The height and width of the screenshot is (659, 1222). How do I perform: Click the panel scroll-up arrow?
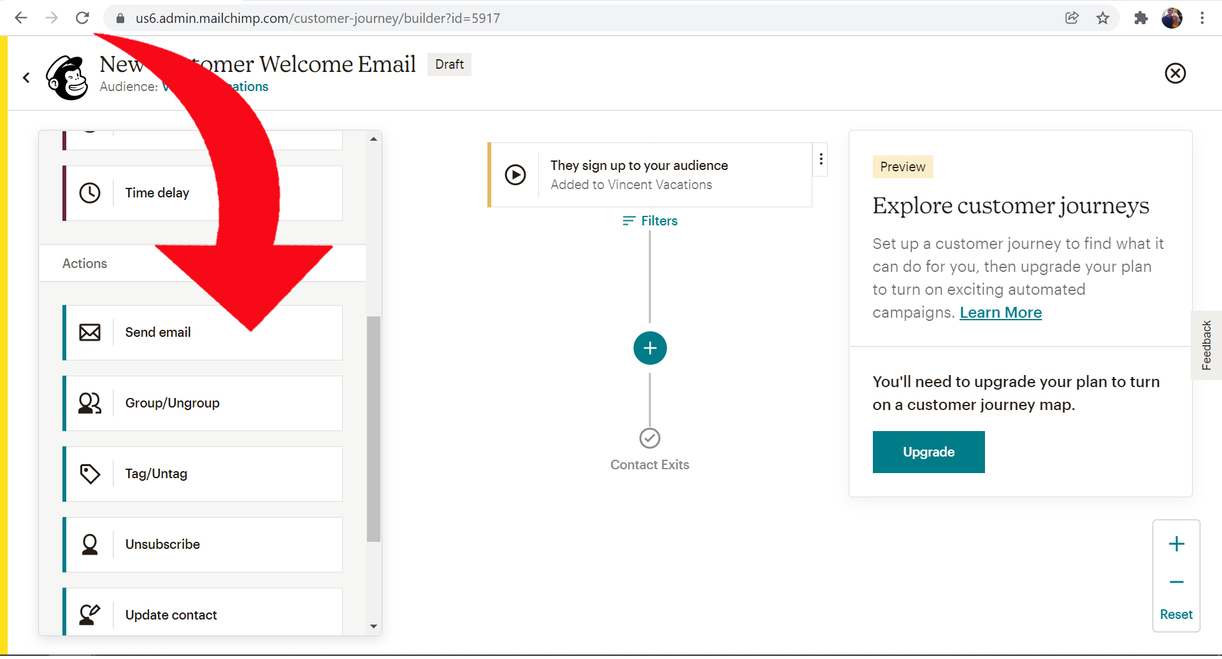(x=374, y=138)
